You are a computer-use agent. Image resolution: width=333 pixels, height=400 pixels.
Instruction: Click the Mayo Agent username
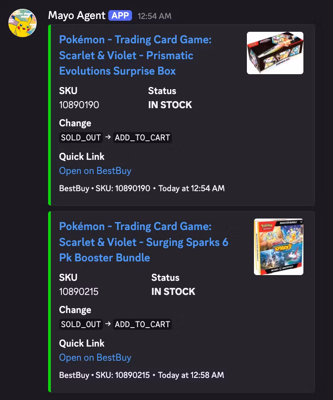coord(76,15)
